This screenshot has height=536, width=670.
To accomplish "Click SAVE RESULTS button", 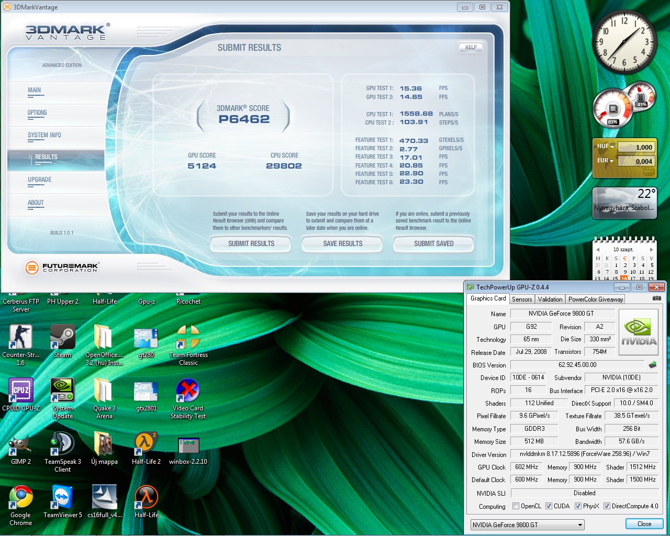I will [x=342, y=243].
